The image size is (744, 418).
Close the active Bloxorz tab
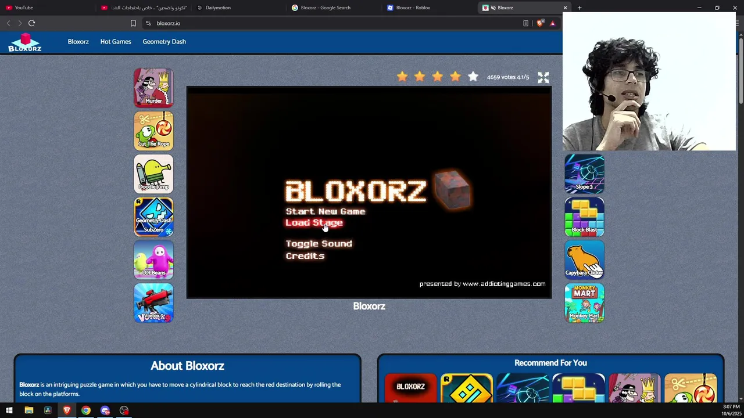tap(565, 8)
